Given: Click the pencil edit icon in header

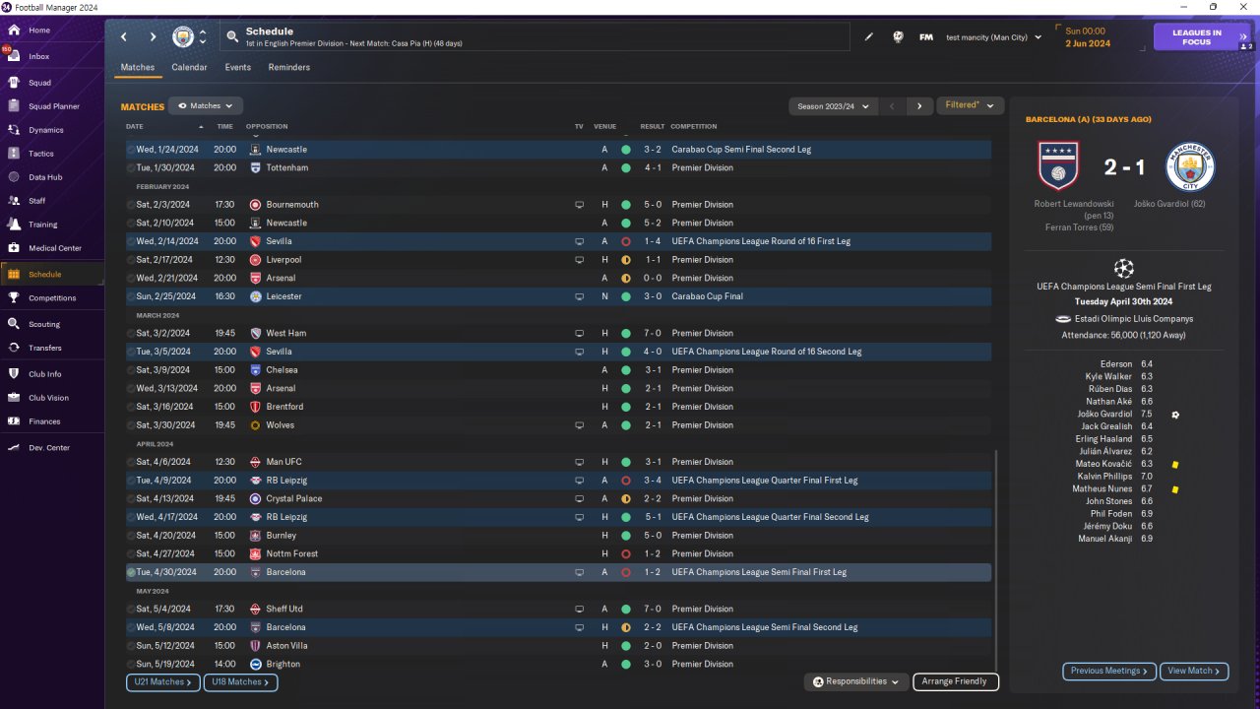Looking at the screenshot, I should [869, 37].
